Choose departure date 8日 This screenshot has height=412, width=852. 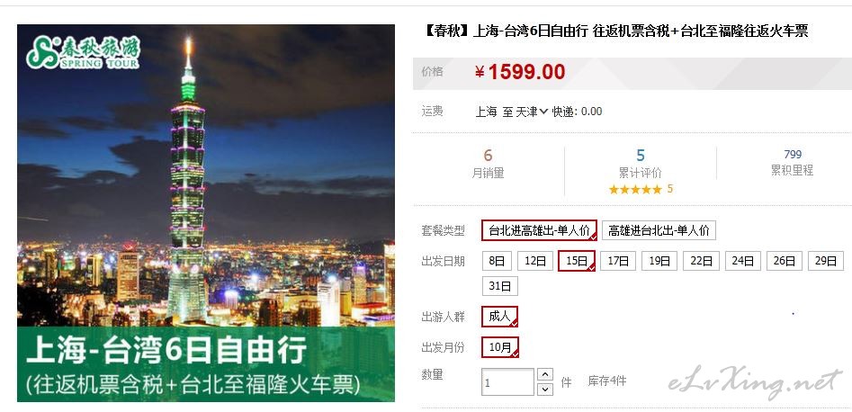[497, 261]
